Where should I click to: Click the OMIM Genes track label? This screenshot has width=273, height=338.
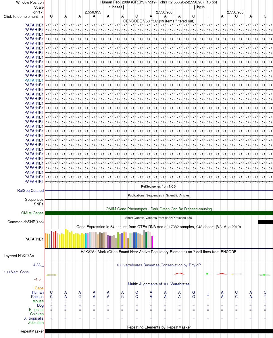coord(32,213)
